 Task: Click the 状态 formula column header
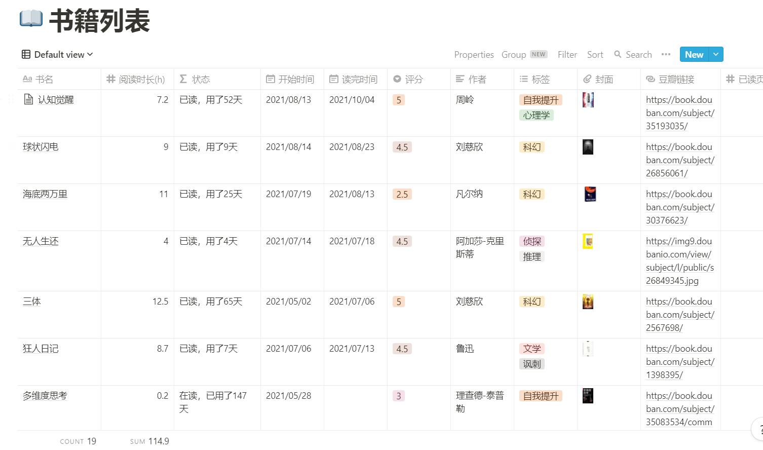click(217, 79)
